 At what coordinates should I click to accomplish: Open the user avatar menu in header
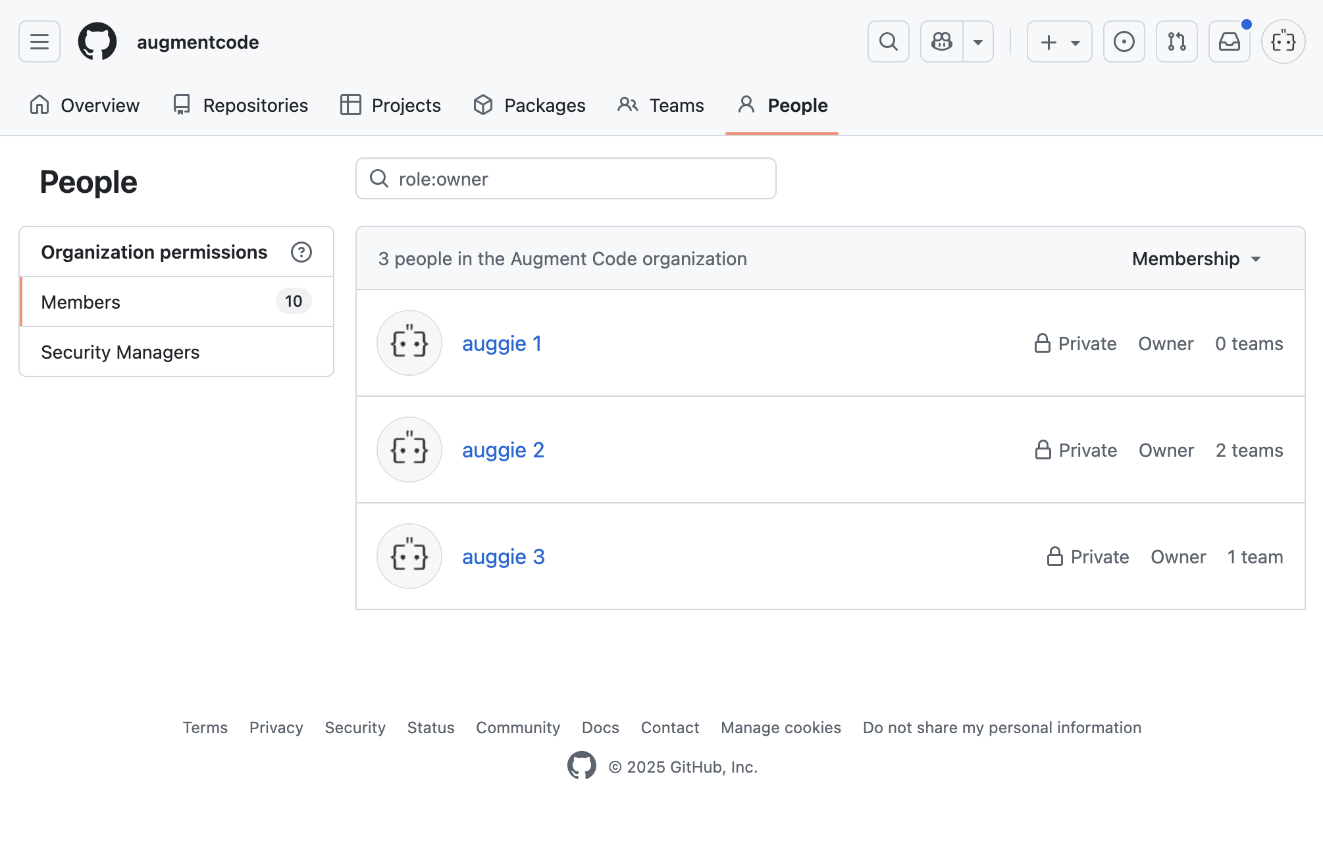(1284, 41)
